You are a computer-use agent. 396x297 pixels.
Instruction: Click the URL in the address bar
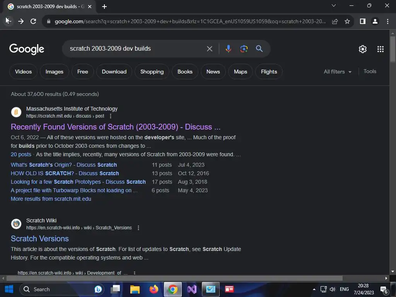(x=190, y=22)
